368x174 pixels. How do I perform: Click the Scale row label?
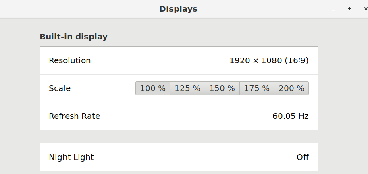60,88
